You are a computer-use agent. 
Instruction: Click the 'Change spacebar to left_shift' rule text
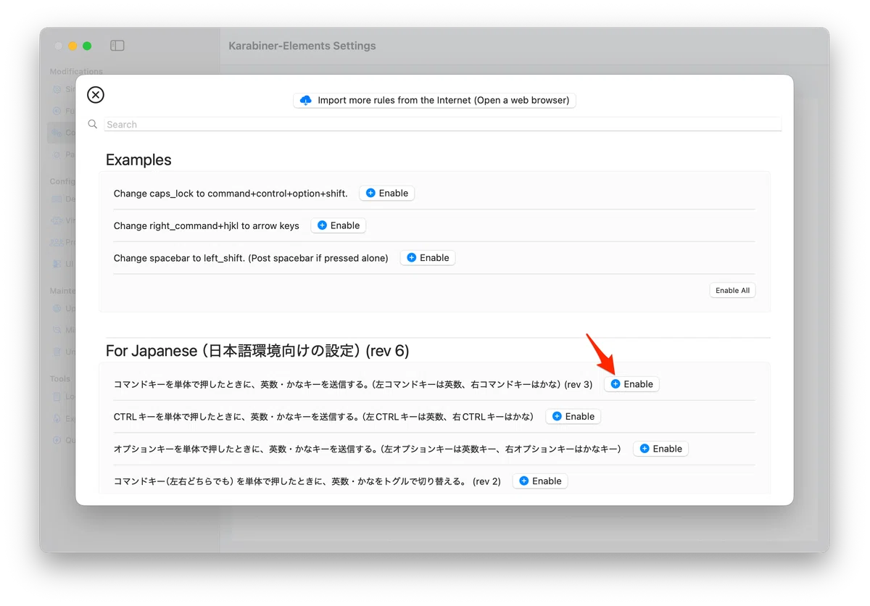pos(251,258)
